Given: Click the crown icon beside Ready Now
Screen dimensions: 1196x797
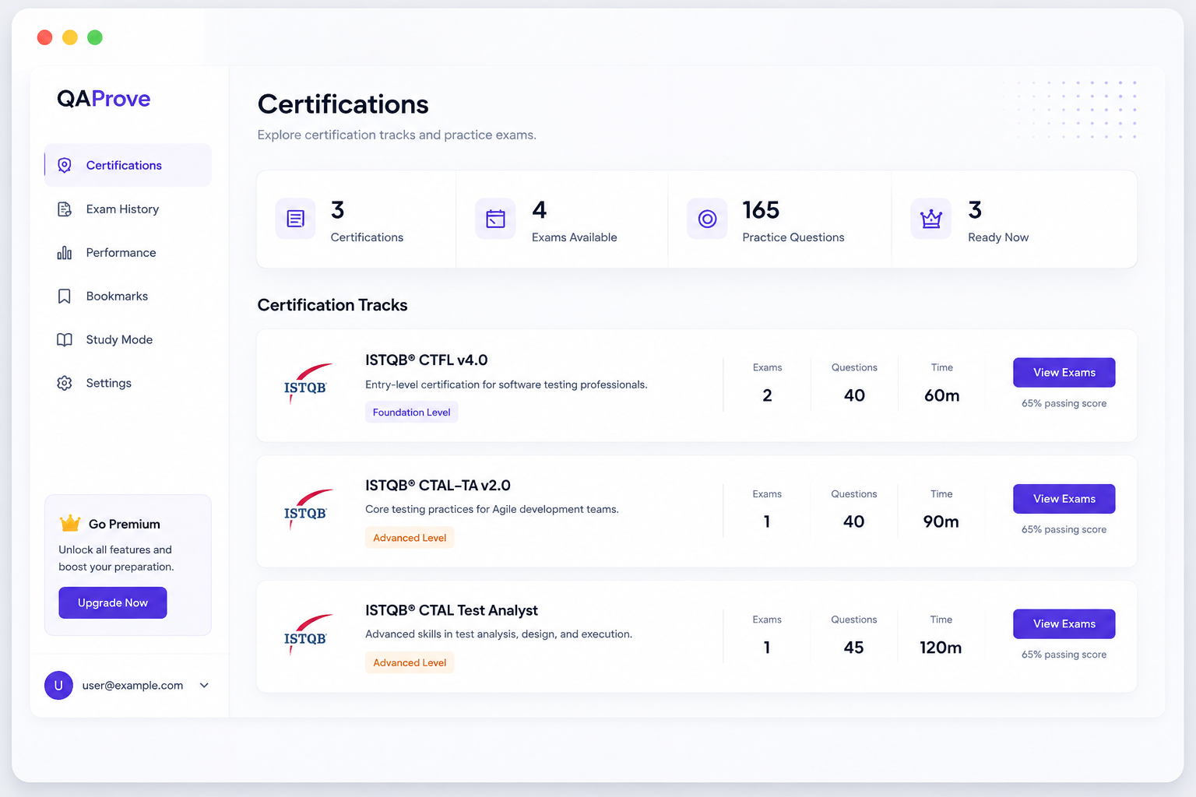Looking at the screenshot, I should [931, 219].
